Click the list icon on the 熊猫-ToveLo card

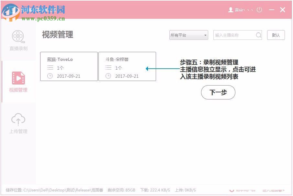coord(51,68)
